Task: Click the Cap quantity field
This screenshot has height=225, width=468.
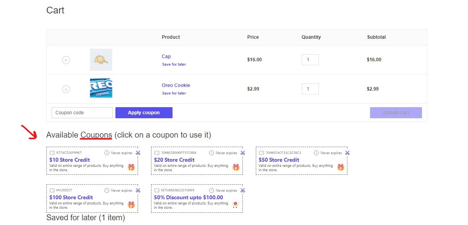Action: coord(310,60)
